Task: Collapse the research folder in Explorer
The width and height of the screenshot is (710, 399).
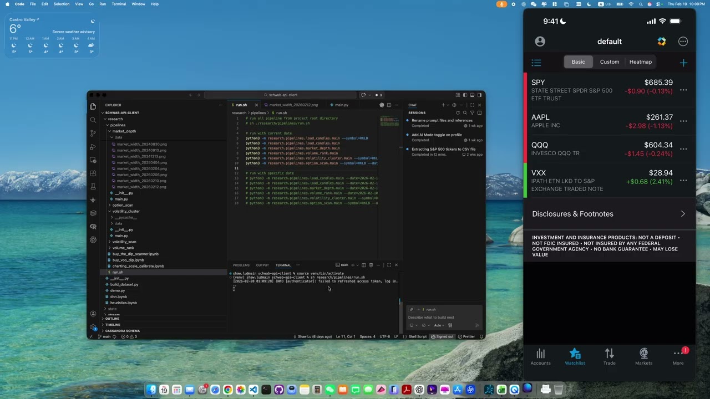Action: (115, 119)
